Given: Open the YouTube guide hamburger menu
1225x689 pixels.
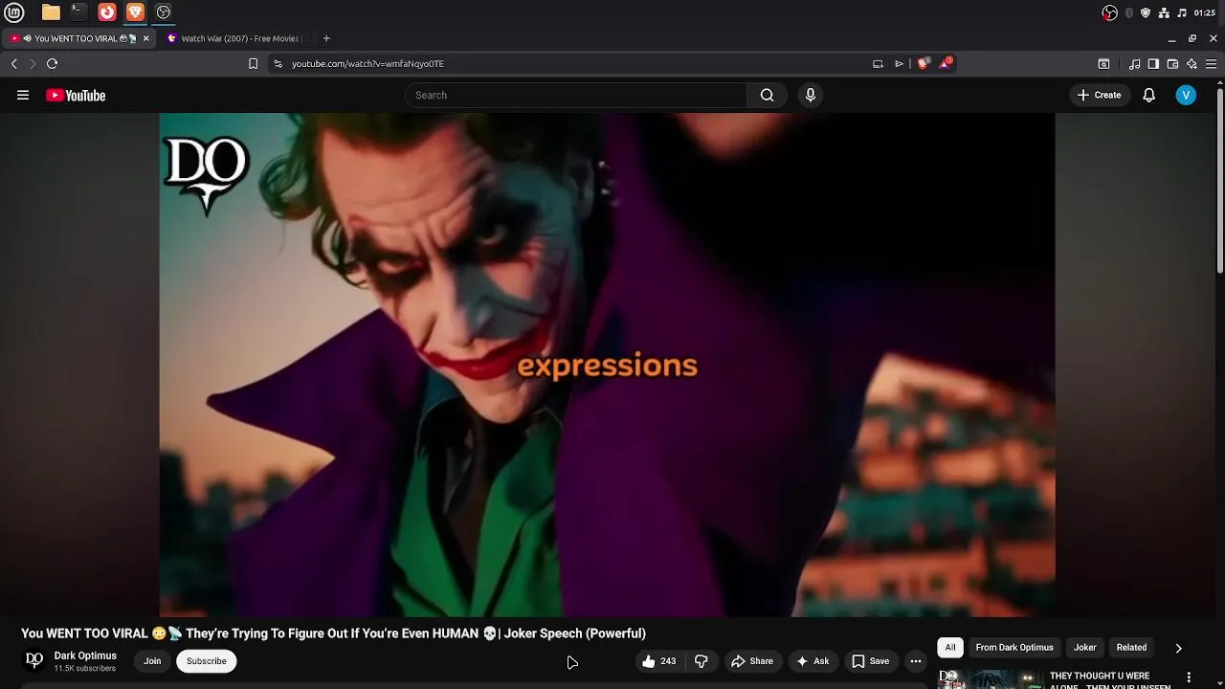Looking at the screenshot, I should pos(23,95).
